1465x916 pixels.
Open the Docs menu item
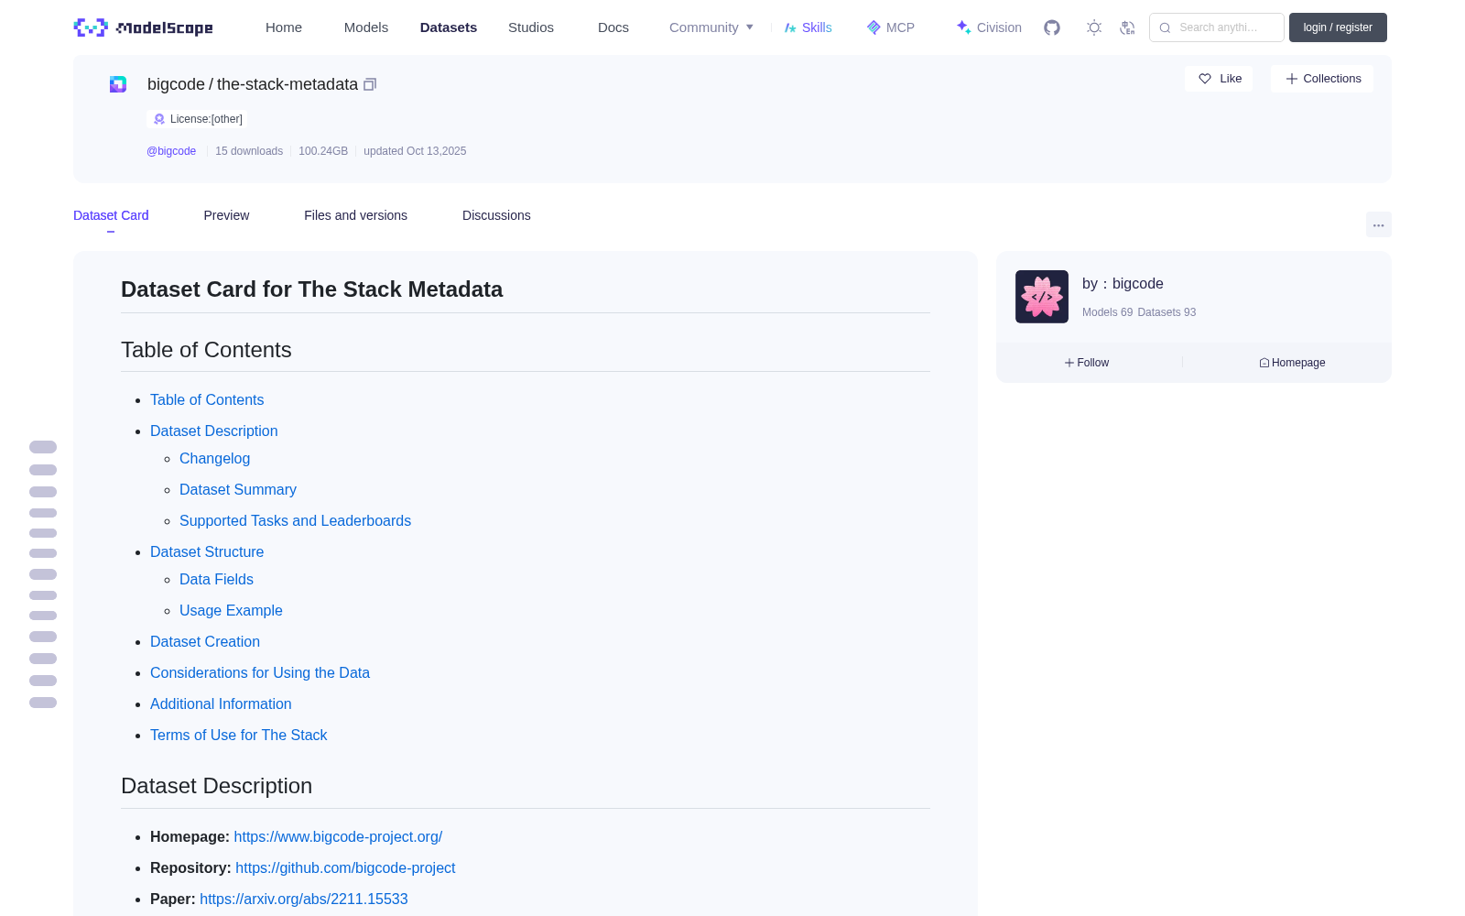click(613, 27)
